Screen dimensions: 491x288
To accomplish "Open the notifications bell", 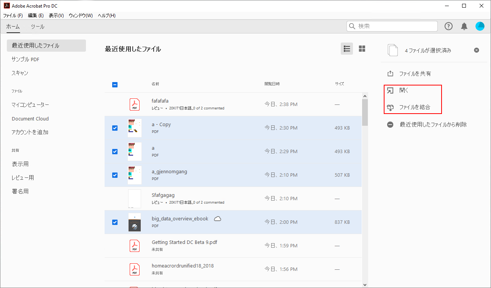I will [x=464, y=26].
